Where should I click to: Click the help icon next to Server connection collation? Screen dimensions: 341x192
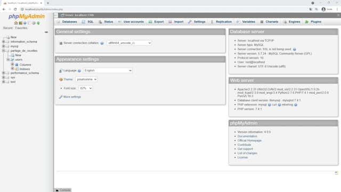click(102, 43)
